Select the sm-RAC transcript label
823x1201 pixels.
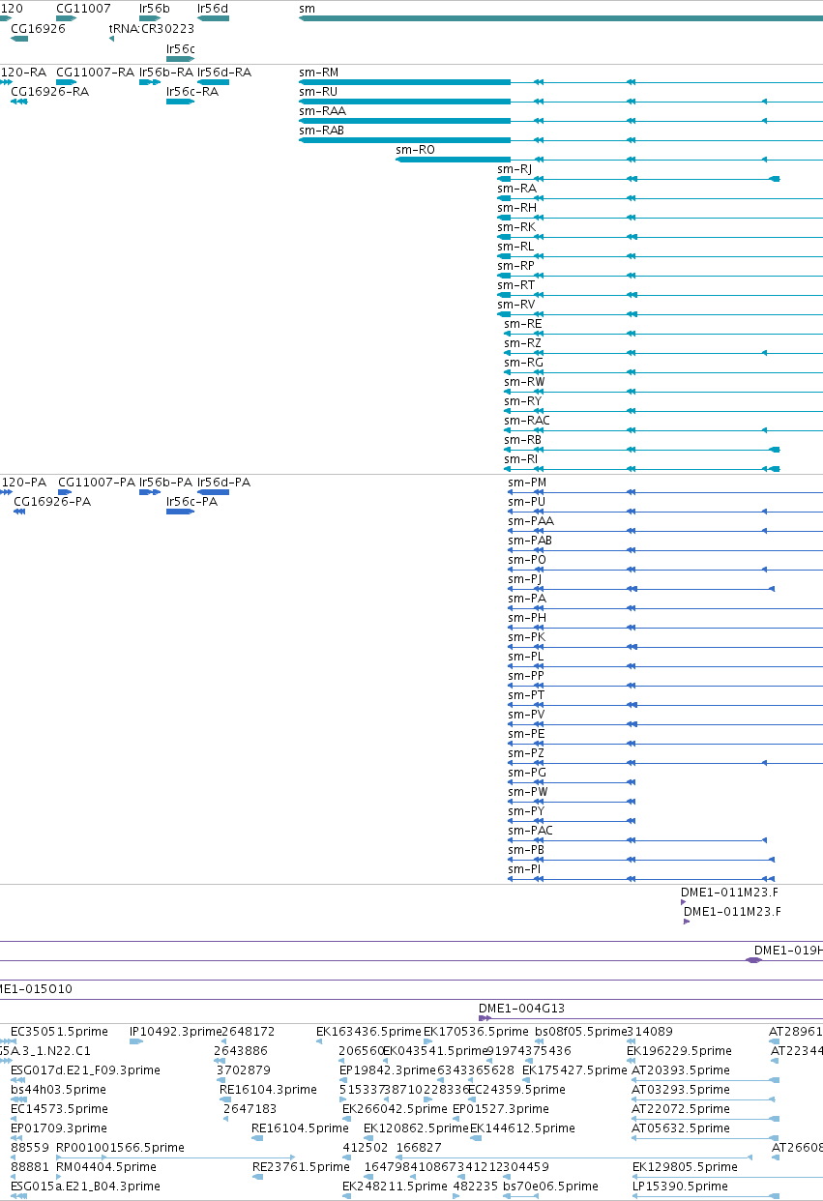(x=527, y=421)
